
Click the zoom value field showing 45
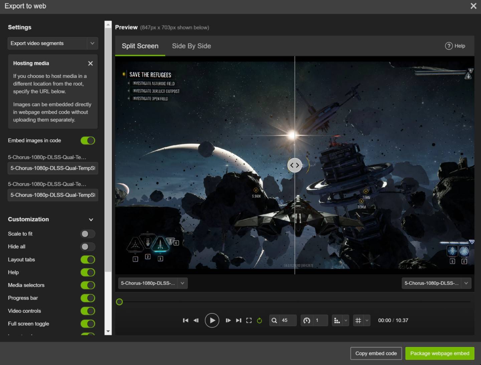(x=288, y=321)
